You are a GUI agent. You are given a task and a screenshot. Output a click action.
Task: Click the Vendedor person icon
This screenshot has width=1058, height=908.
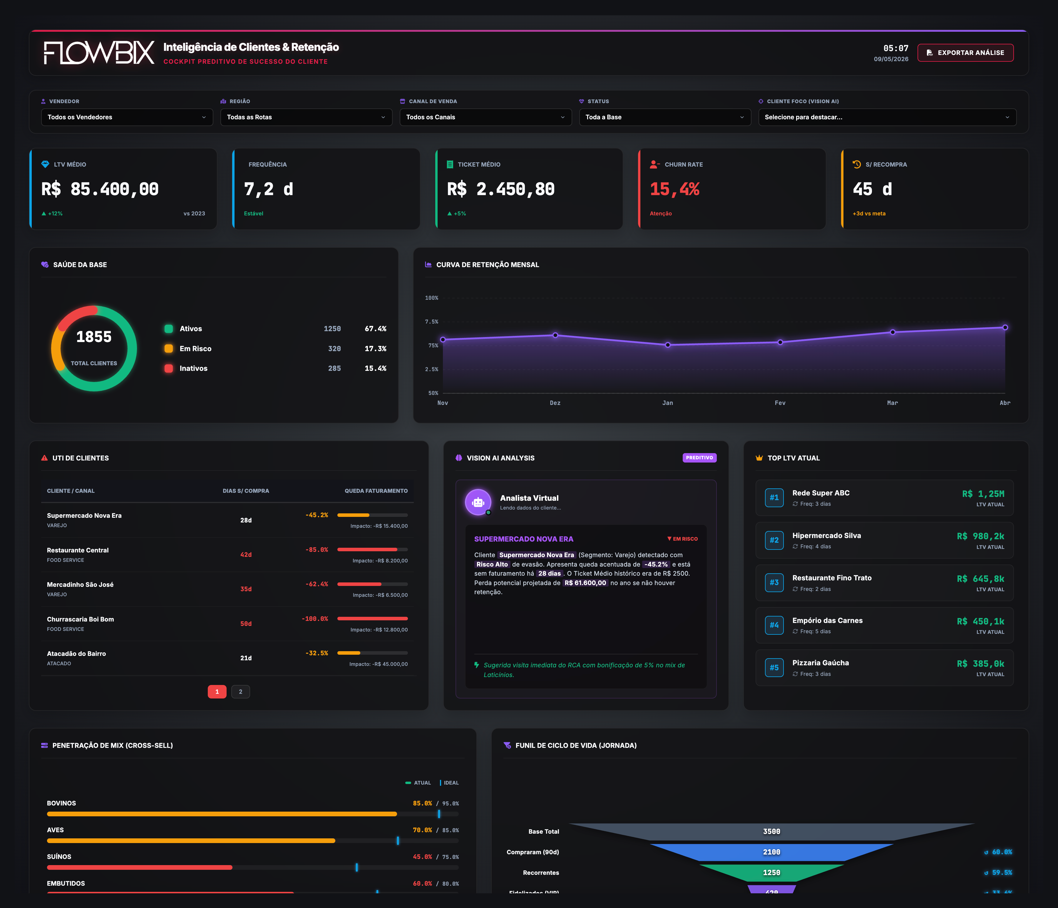(x=43, y=101)
